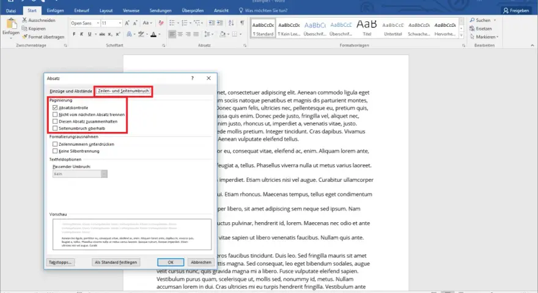The height and width of the screenshot is (293, 538).
Task: Open Absatz group dialog launcher in ribbon
Action: coord(245,45)
